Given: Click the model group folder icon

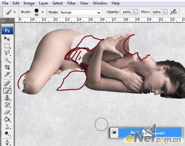Looking at the screenshot, I should tap(133, 133).
